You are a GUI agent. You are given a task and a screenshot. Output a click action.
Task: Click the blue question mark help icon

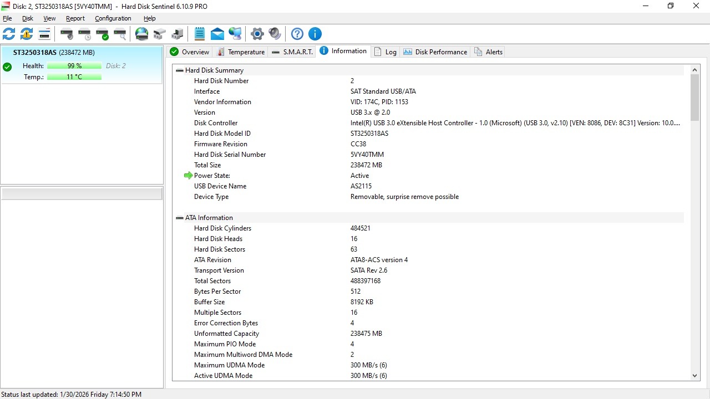pyautogui.click(x=297, y=34)
